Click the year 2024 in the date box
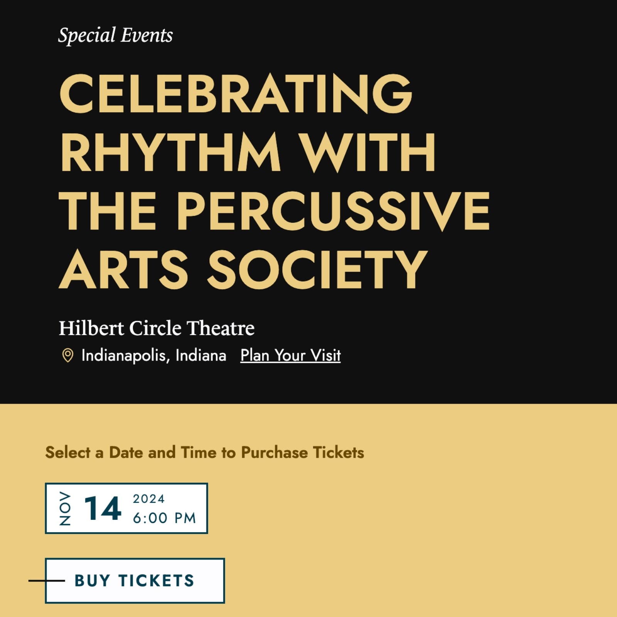Image resolution: width=617 pixels, height=617 pixels. coord(149,499)
